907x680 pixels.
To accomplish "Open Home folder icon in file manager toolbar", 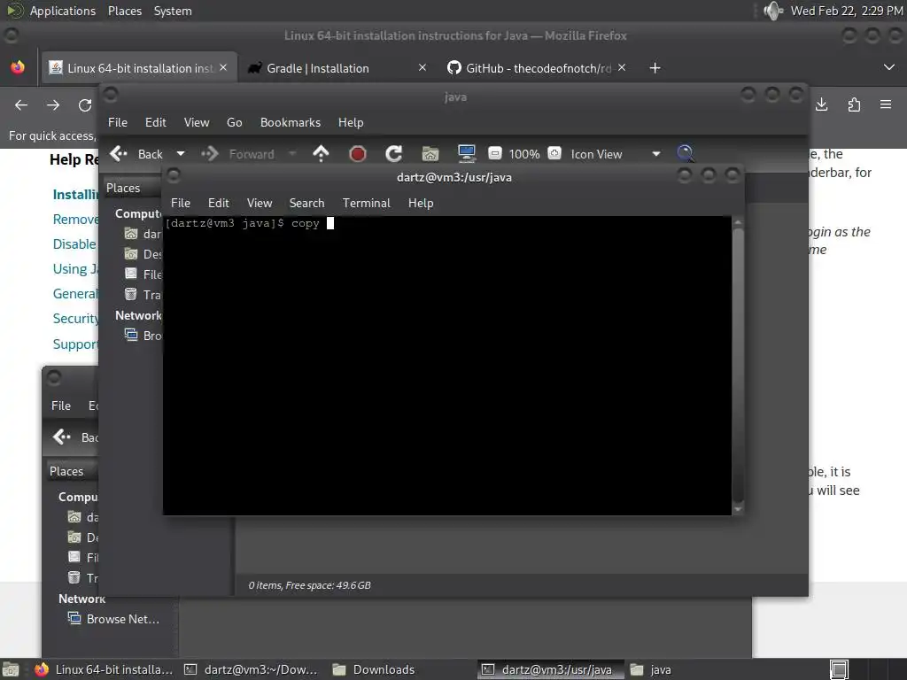I will (x=430, y=154).
